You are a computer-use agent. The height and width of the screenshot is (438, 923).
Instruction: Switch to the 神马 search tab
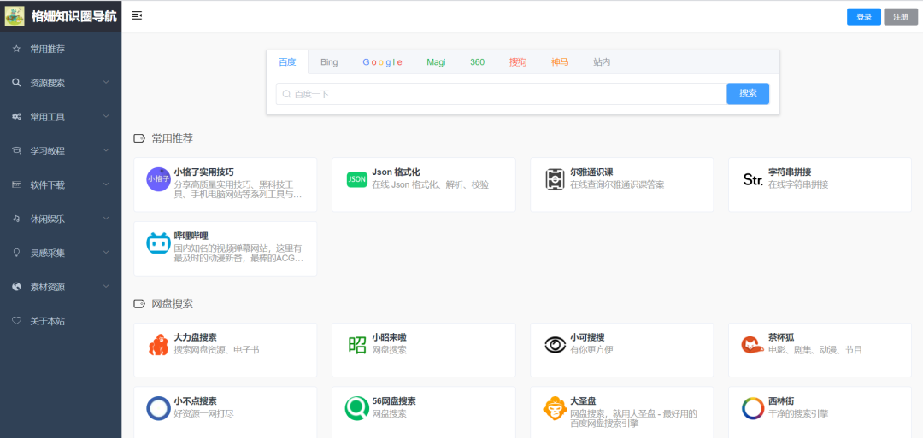coord(560,61)
